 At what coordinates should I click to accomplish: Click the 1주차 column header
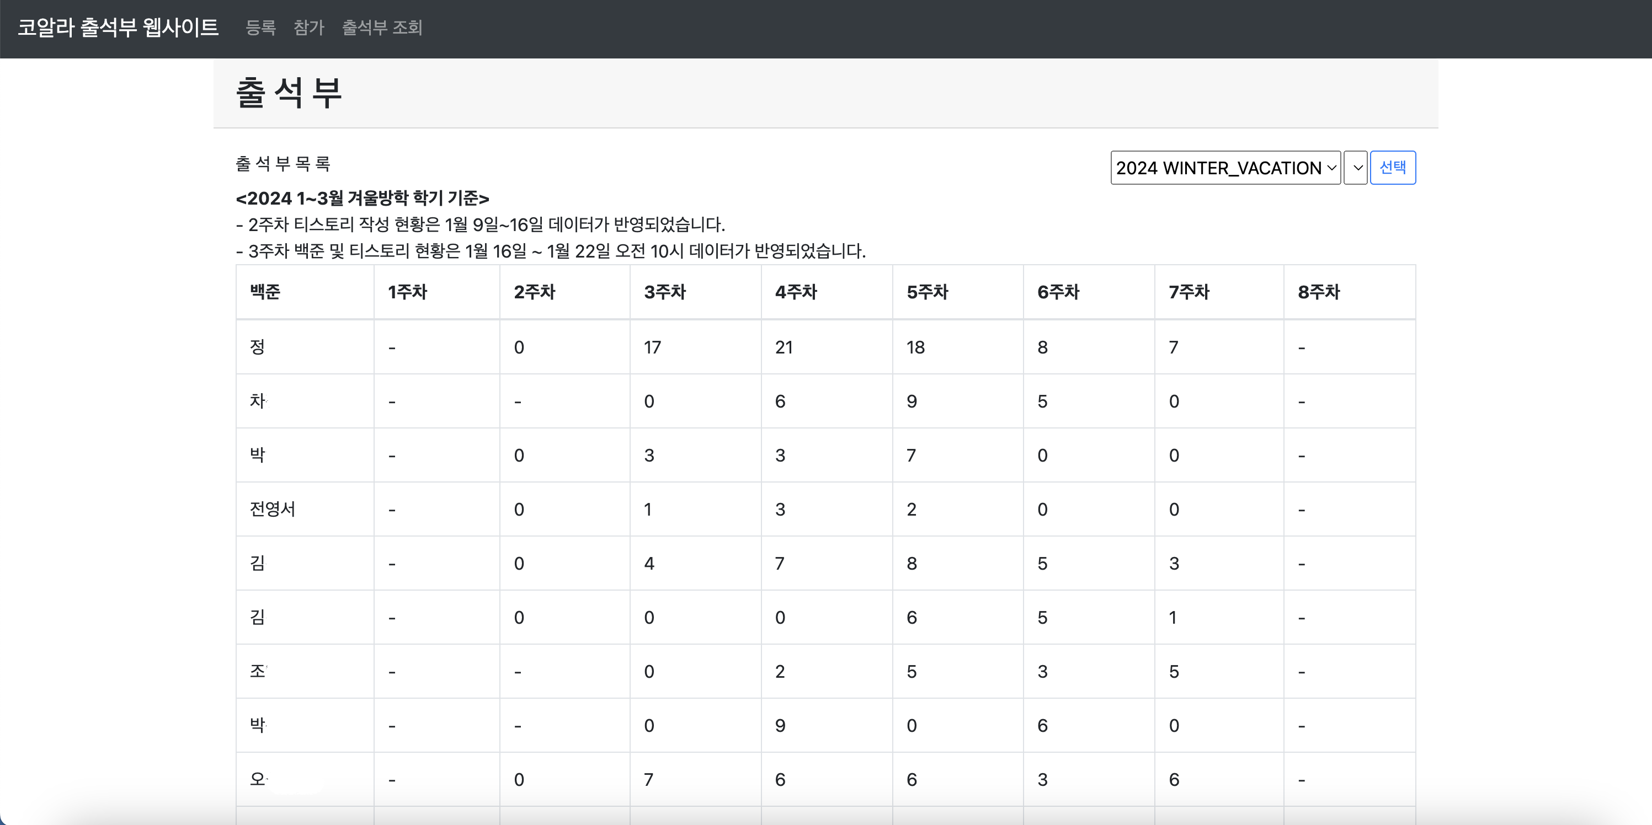click(x=407, y=292)
